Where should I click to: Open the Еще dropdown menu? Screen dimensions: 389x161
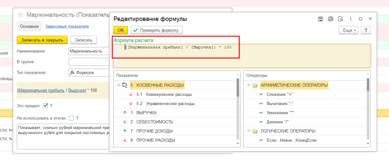point(349,30)
